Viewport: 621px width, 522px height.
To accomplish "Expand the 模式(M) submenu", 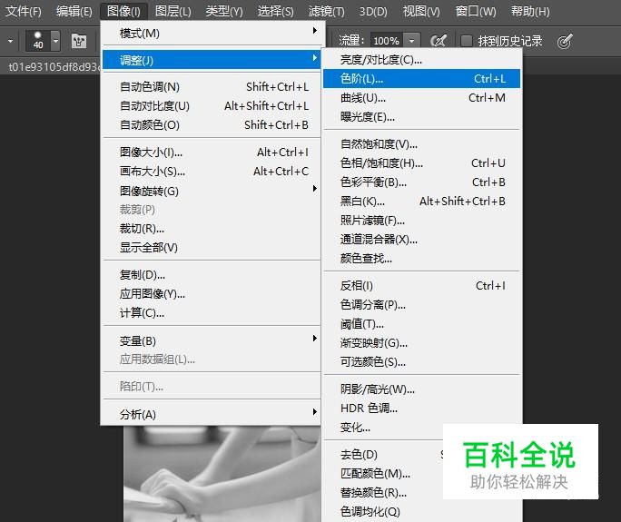I will 211,34.
